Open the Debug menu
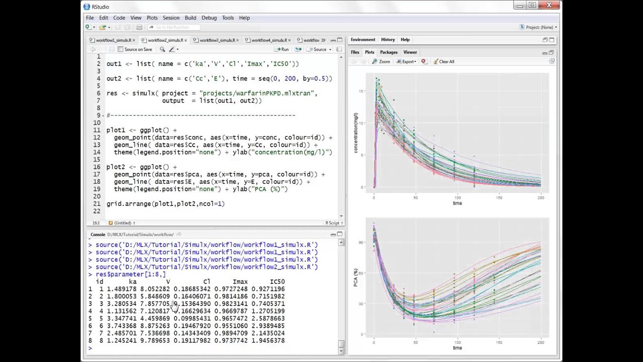Image resolution: width=643 pixels, height=362 pixels. coord(209,18)
